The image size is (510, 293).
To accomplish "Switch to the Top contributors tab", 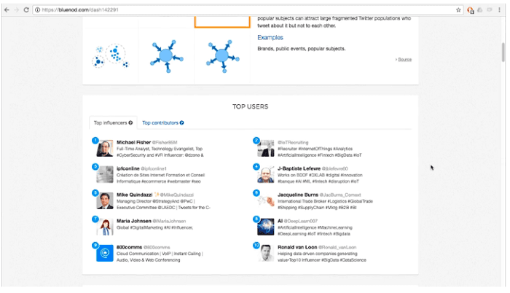I will (163, 122).
